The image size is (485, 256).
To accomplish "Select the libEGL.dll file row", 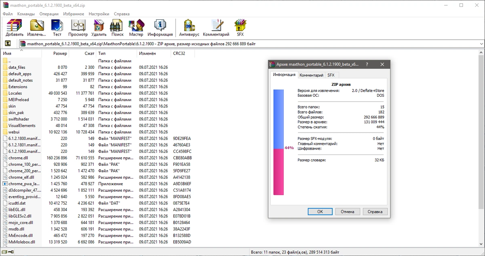I will [97, 209].
